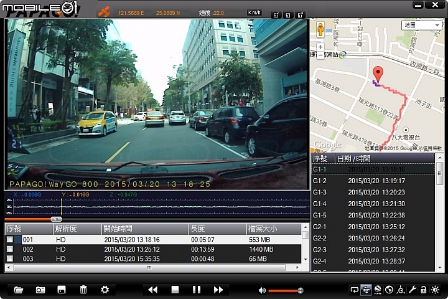Check the box for recording 001

click(x=10, y=239)
